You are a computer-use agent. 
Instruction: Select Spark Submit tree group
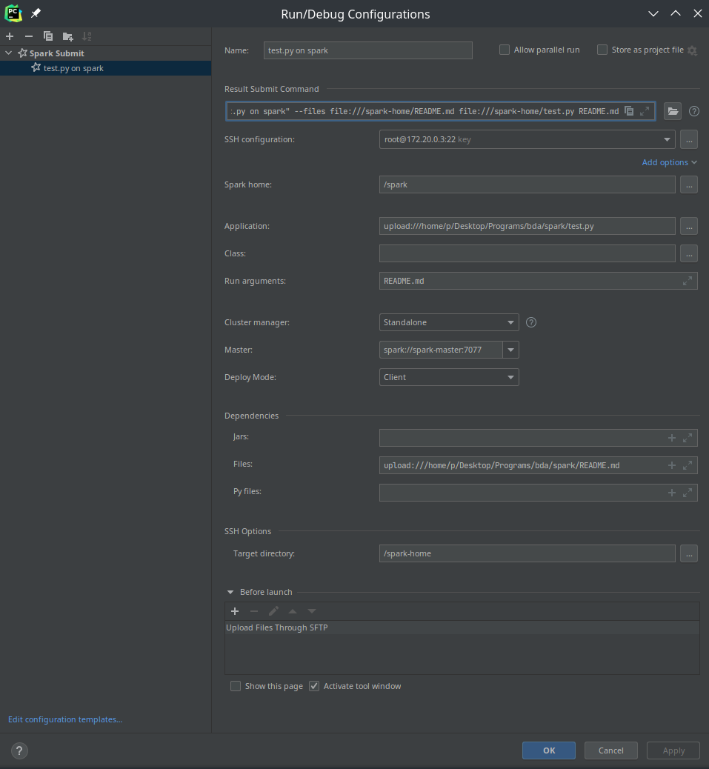click(x=56, y=53)
